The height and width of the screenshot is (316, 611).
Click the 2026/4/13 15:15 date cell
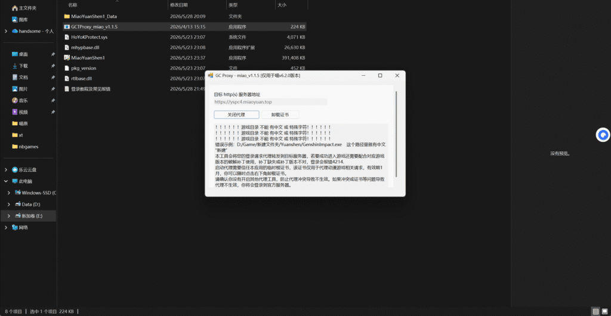188,27
